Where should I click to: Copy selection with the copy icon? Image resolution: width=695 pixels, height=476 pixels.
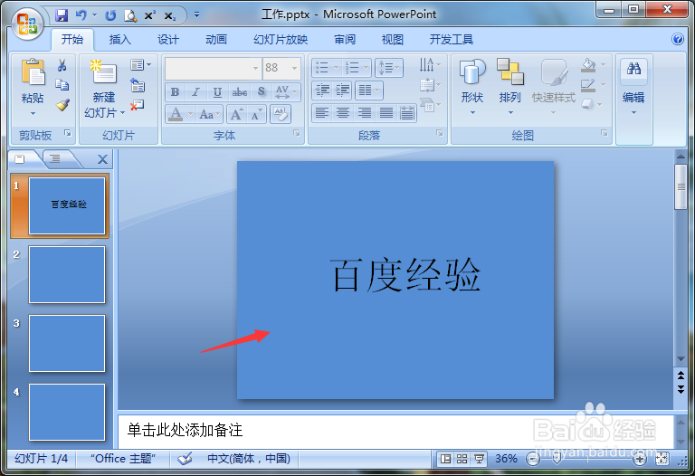62,85
